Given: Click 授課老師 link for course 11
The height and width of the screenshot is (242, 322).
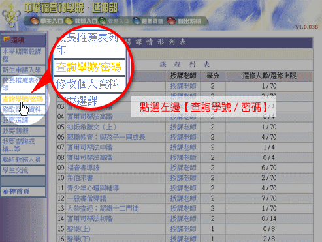Looking at the screenshot, I should [x=183, y=188].
